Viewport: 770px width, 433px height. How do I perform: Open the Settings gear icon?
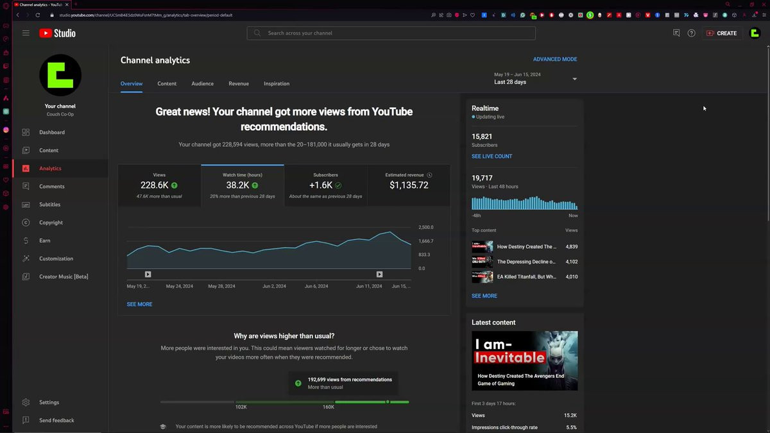click(26, 402)
